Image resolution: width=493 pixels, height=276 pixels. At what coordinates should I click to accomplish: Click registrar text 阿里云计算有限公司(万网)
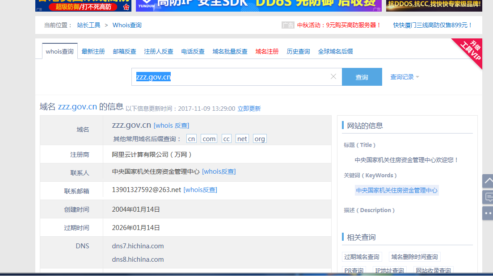152,155
